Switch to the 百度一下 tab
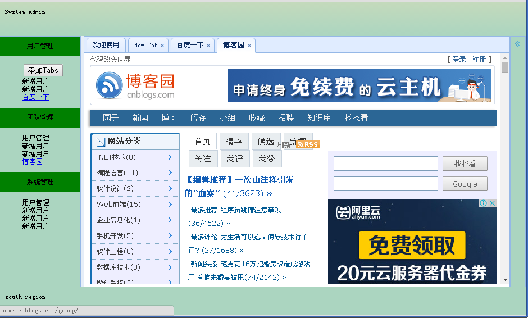This screenshot has height=318, width=528. pyautogui.click(x=190, y=45)
